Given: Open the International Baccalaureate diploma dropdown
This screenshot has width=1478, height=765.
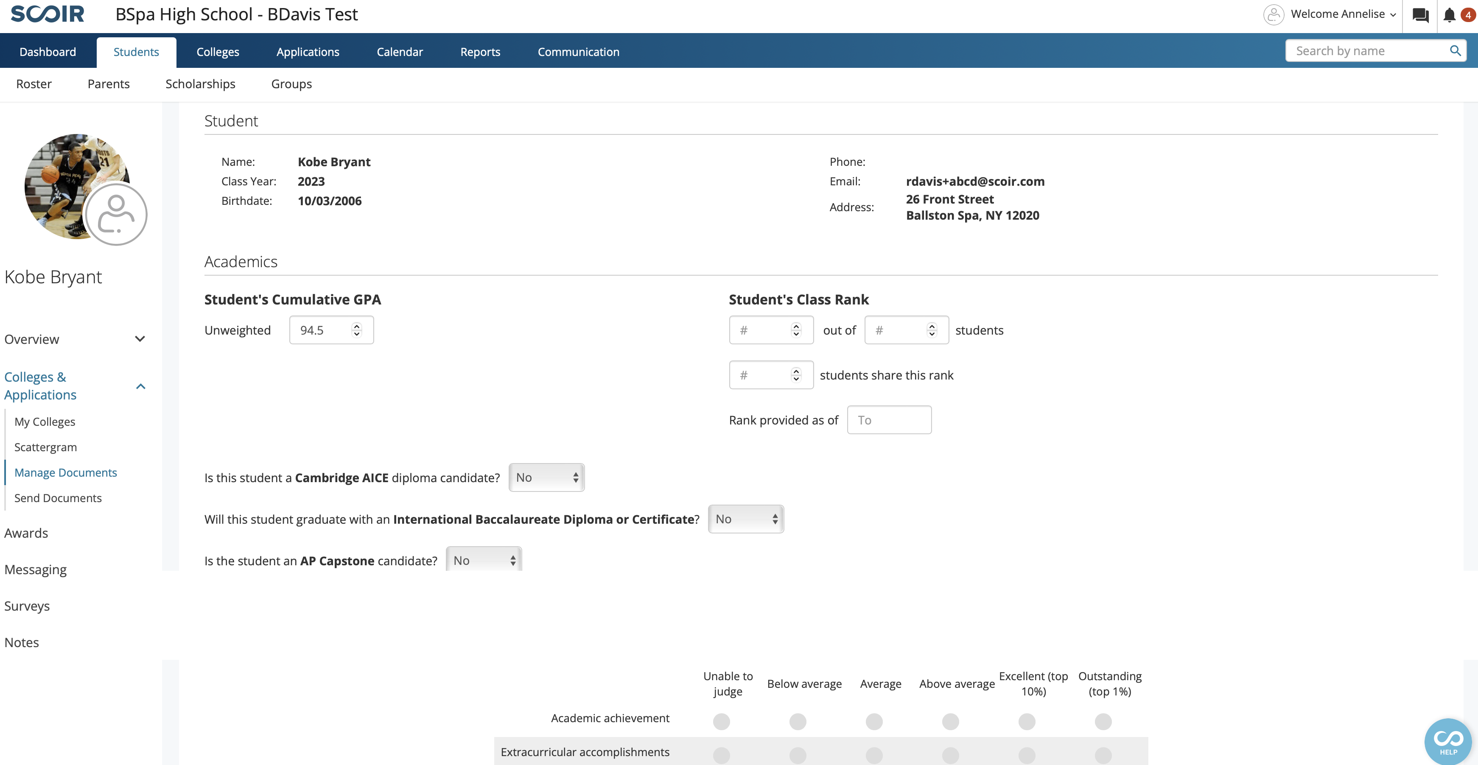Looking at the screenshot, I should (x=746, y=519).
